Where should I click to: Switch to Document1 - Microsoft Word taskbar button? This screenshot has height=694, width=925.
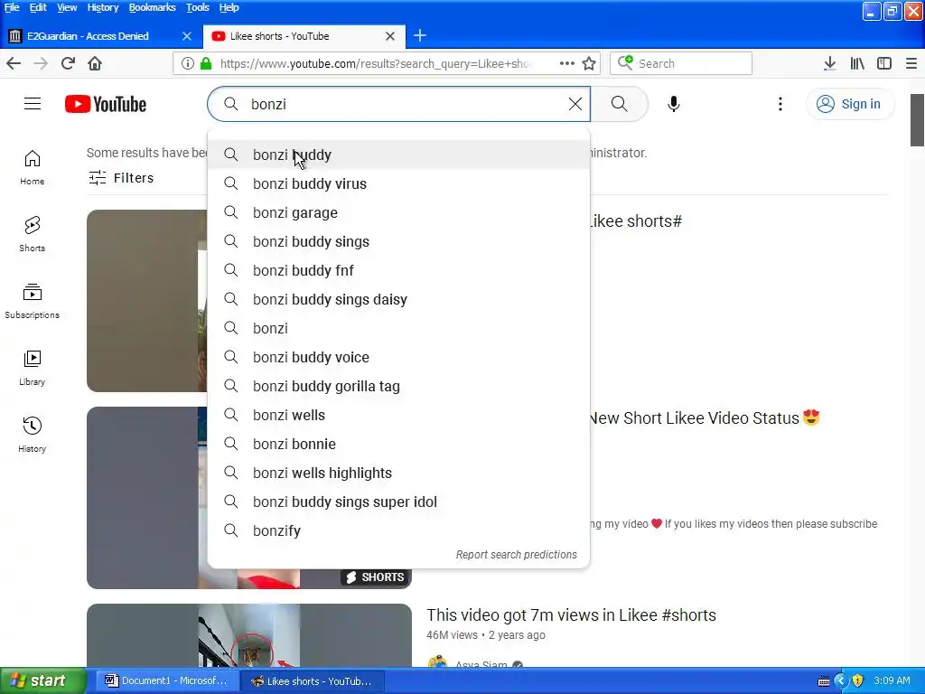pyautogui.click(x=166, y=680)
